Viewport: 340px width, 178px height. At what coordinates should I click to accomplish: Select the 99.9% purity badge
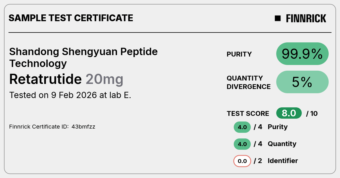pos(302,54)
